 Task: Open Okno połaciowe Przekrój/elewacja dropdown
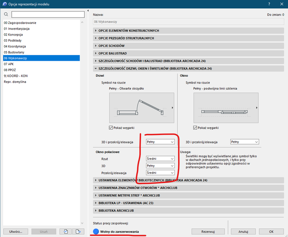160,173
